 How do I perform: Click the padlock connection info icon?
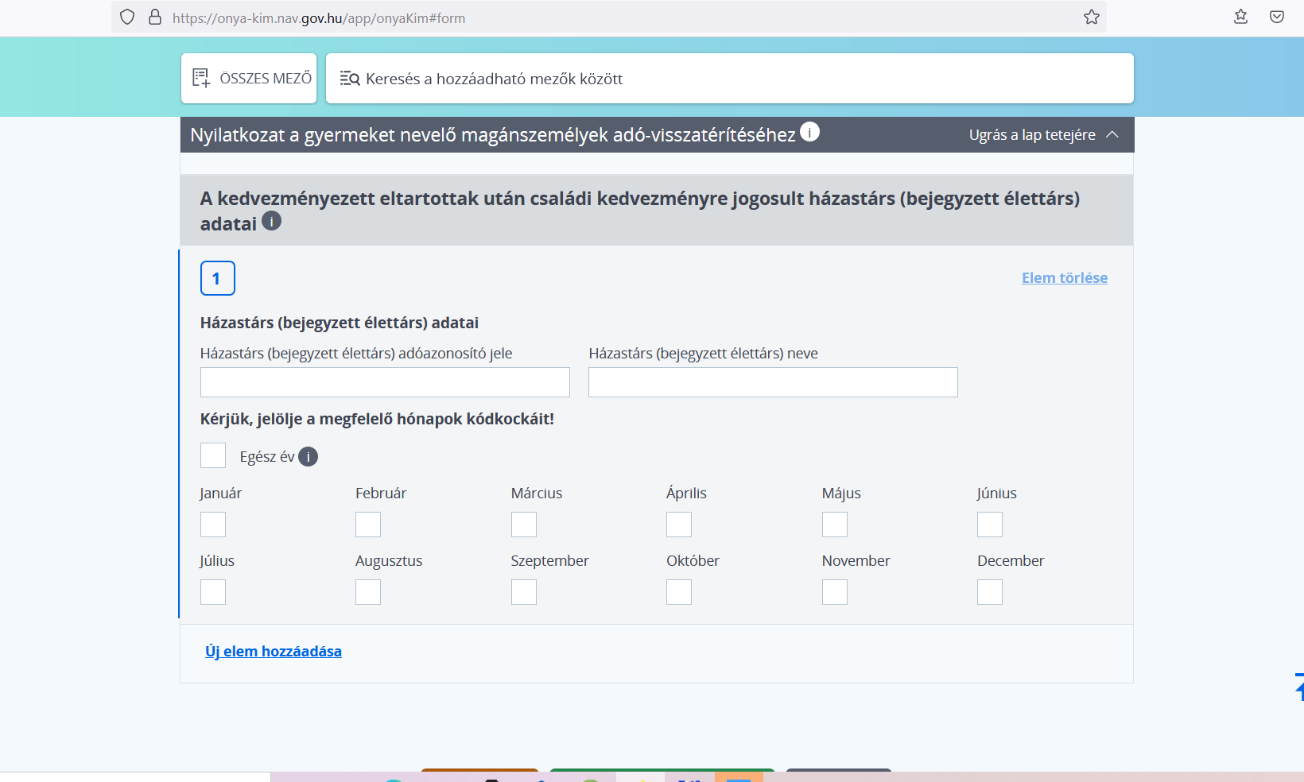point(155,17)
